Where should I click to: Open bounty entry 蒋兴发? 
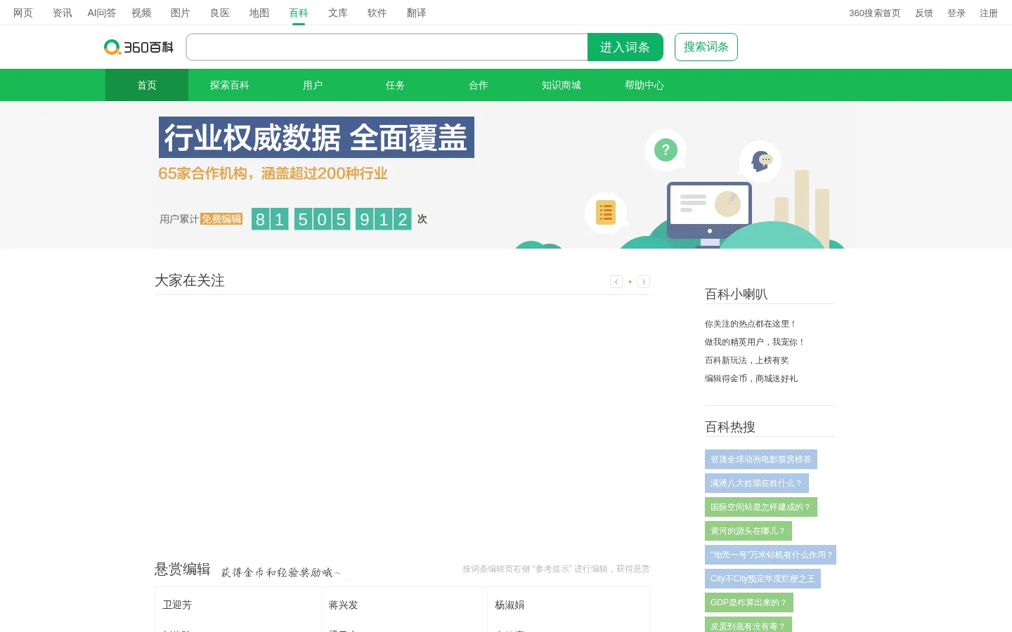pos(344,605)
